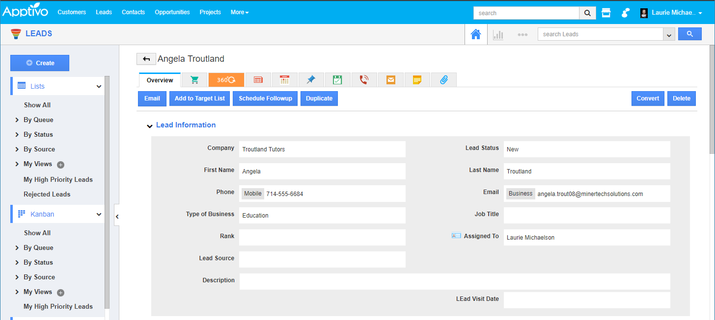
Task: Open the Laurie Michaelson account dropdown
Action: point(676,13)
